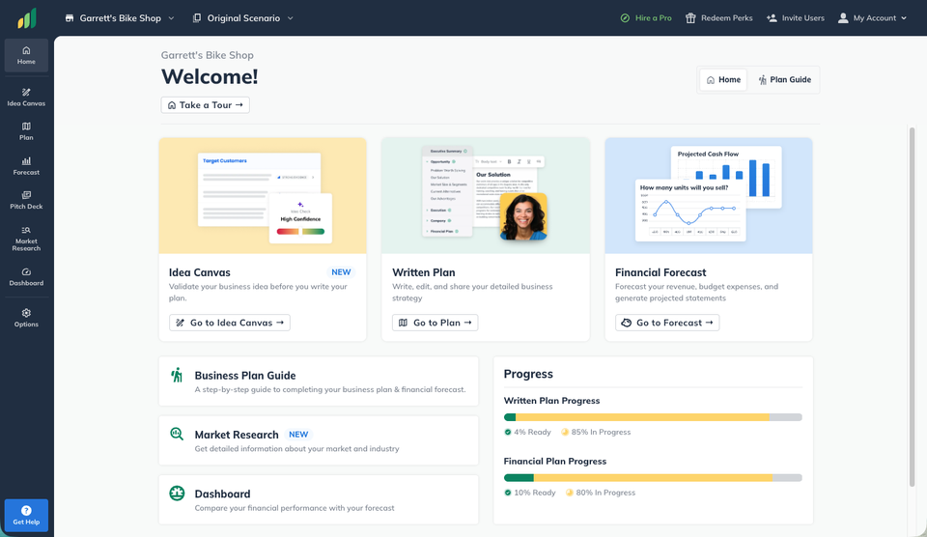Screen dimensions: 927x537
Task: Click Go to Forecast button
Action: point(667,323)
